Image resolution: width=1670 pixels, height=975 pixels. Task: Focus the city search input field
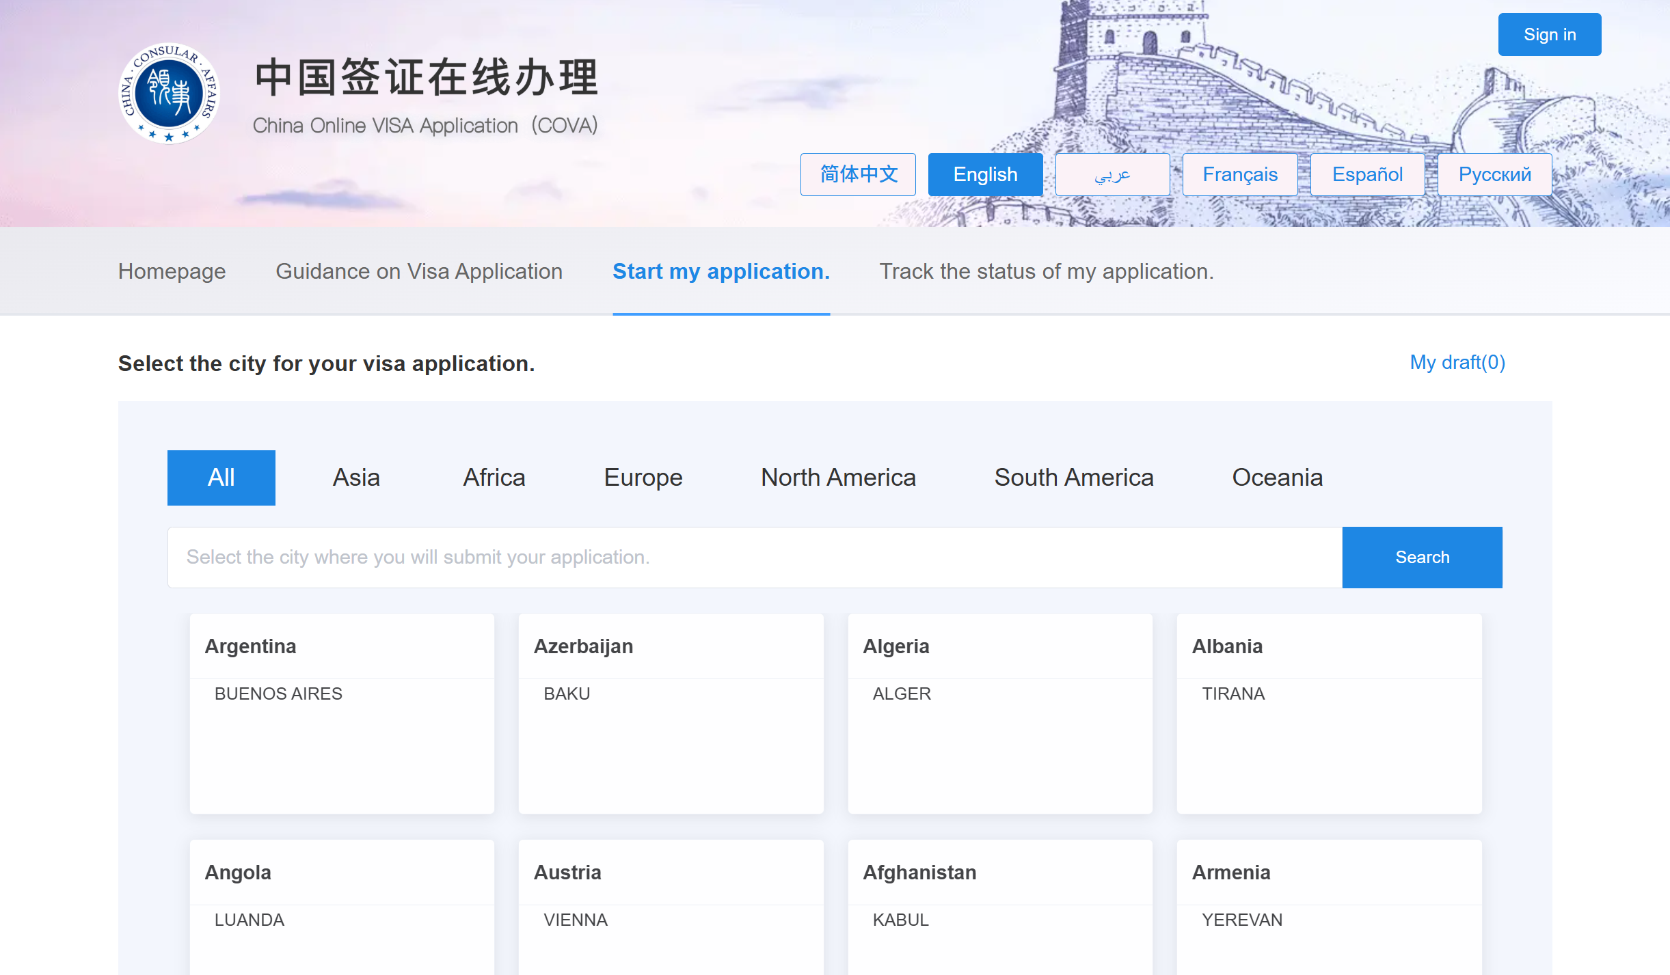[755, 558]
